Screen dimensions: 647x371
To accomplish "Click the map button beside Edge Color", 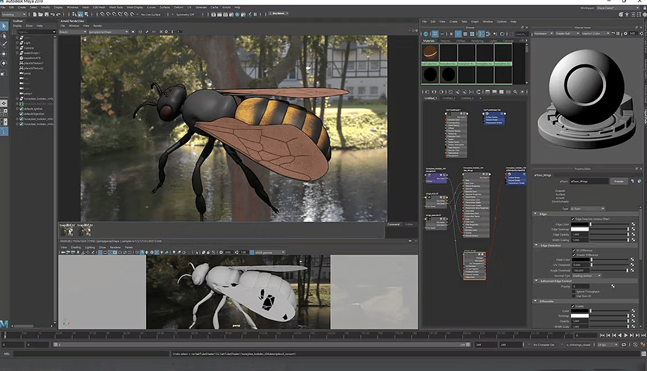I will click(633, 224).
